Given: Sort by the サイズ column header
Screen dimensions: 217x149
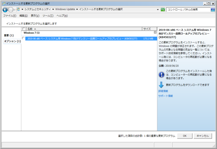Looking at the screenshot, I should click(x=150, y=29).
